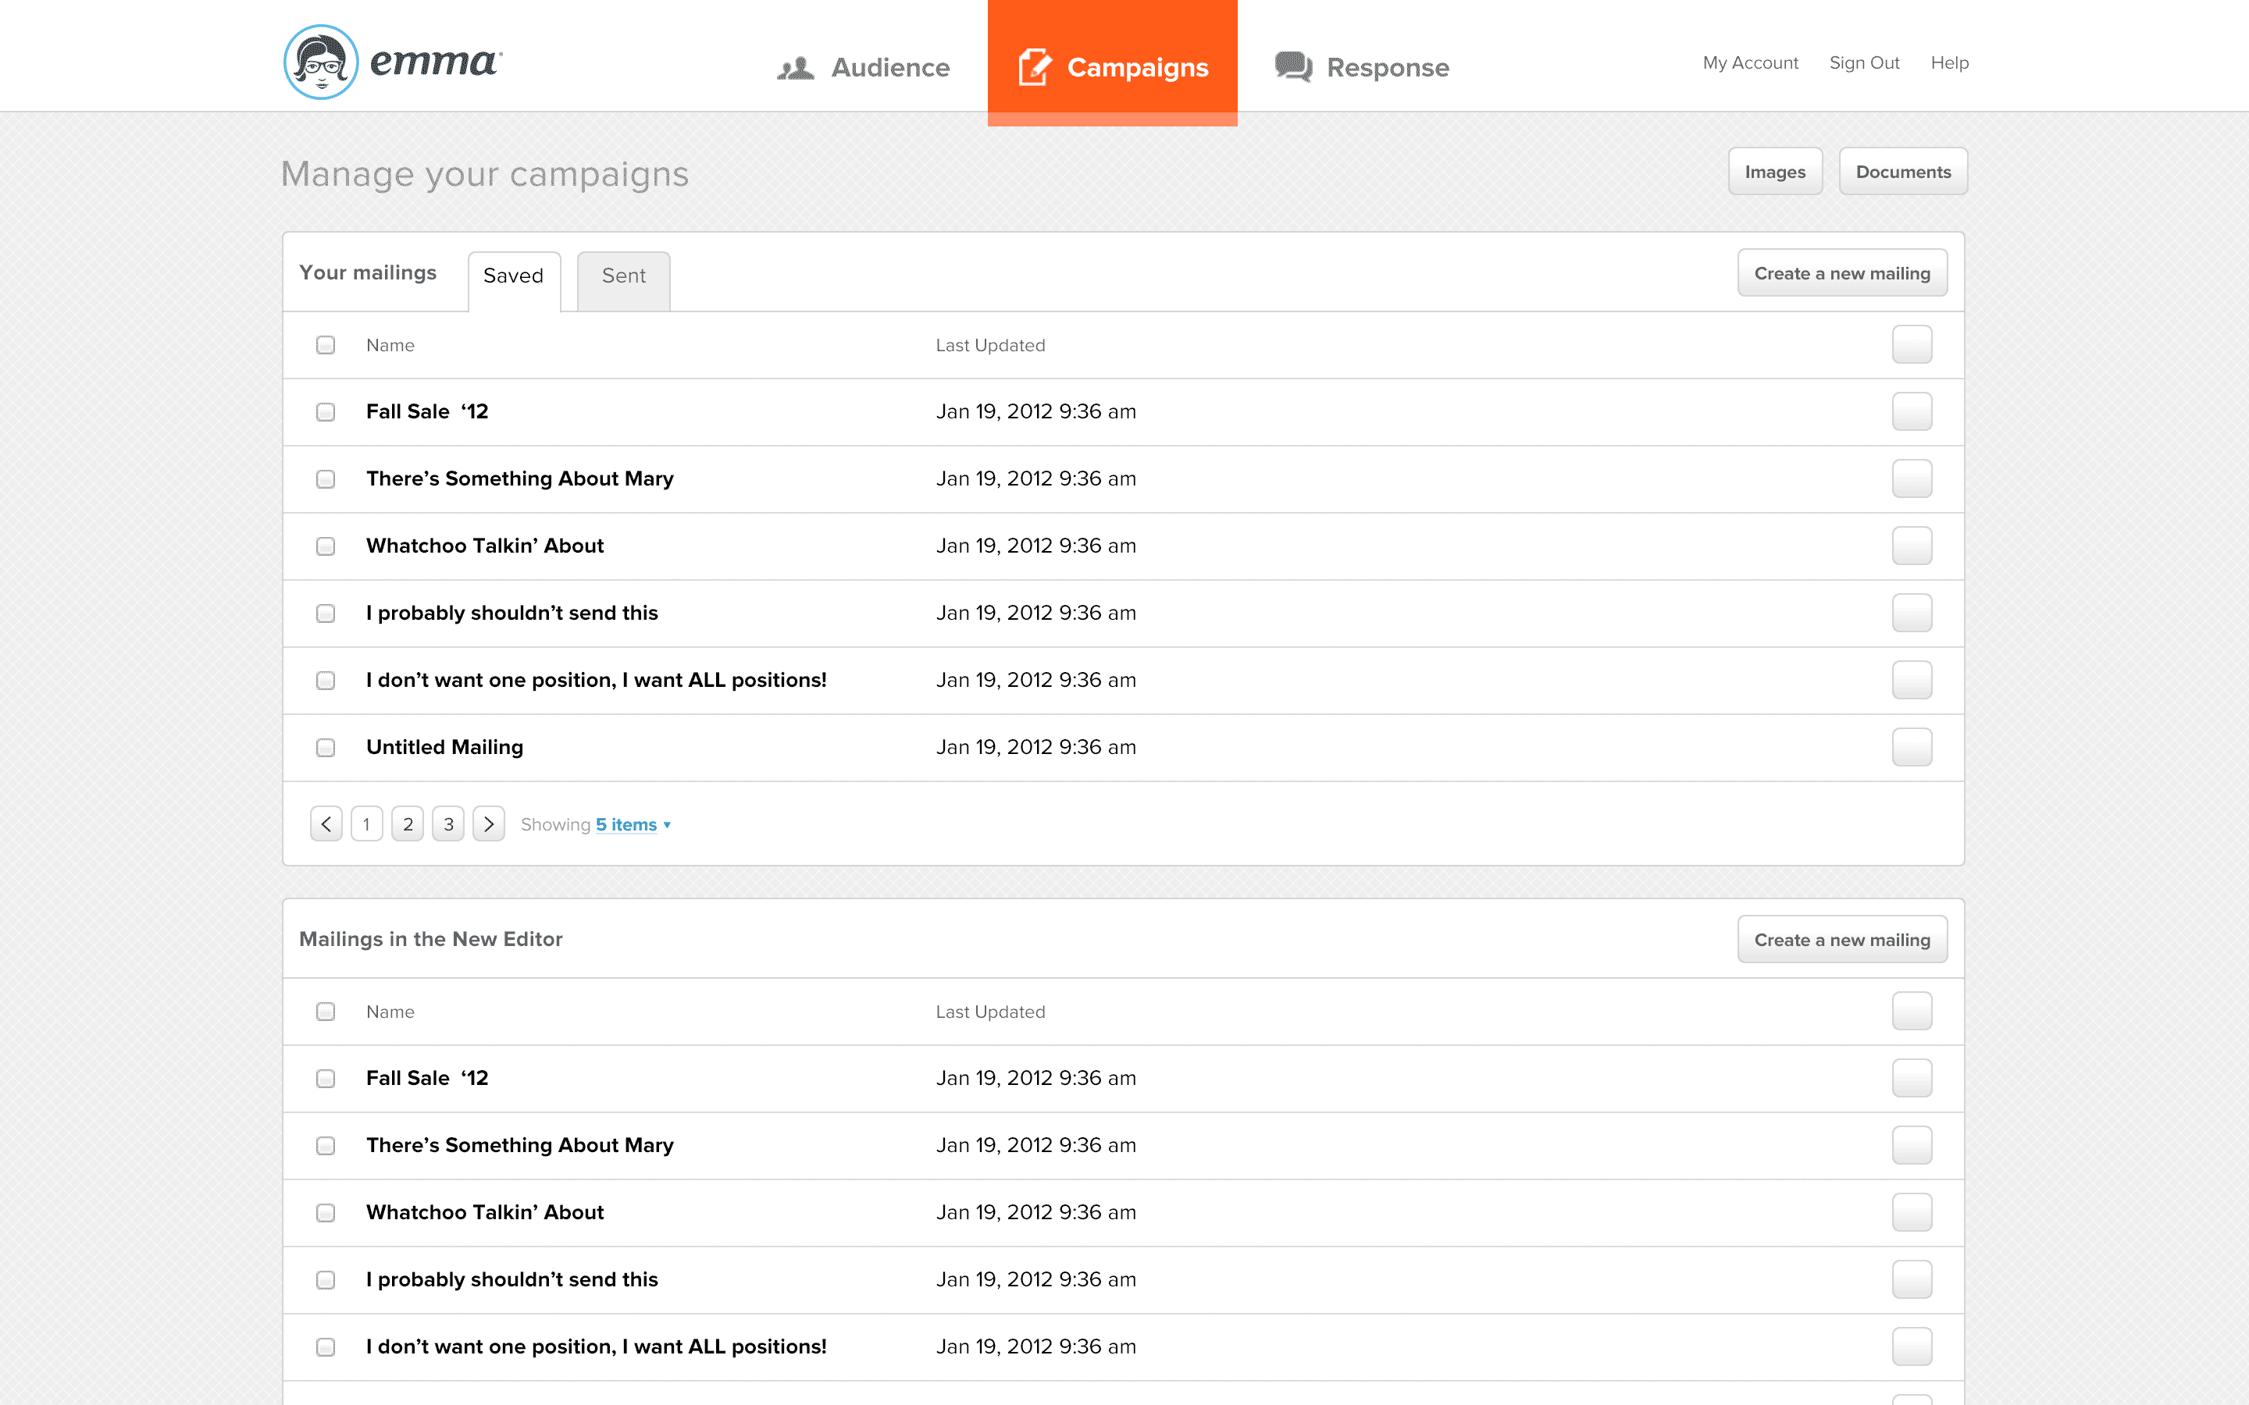
Task: Click action button on Untitled Mailing row
Action: [x=1912, y=747]
